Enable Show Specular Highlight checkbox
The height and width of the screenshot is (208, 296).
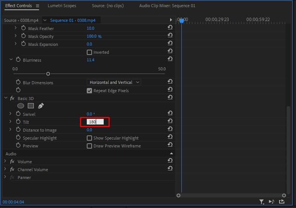(89, 138)
